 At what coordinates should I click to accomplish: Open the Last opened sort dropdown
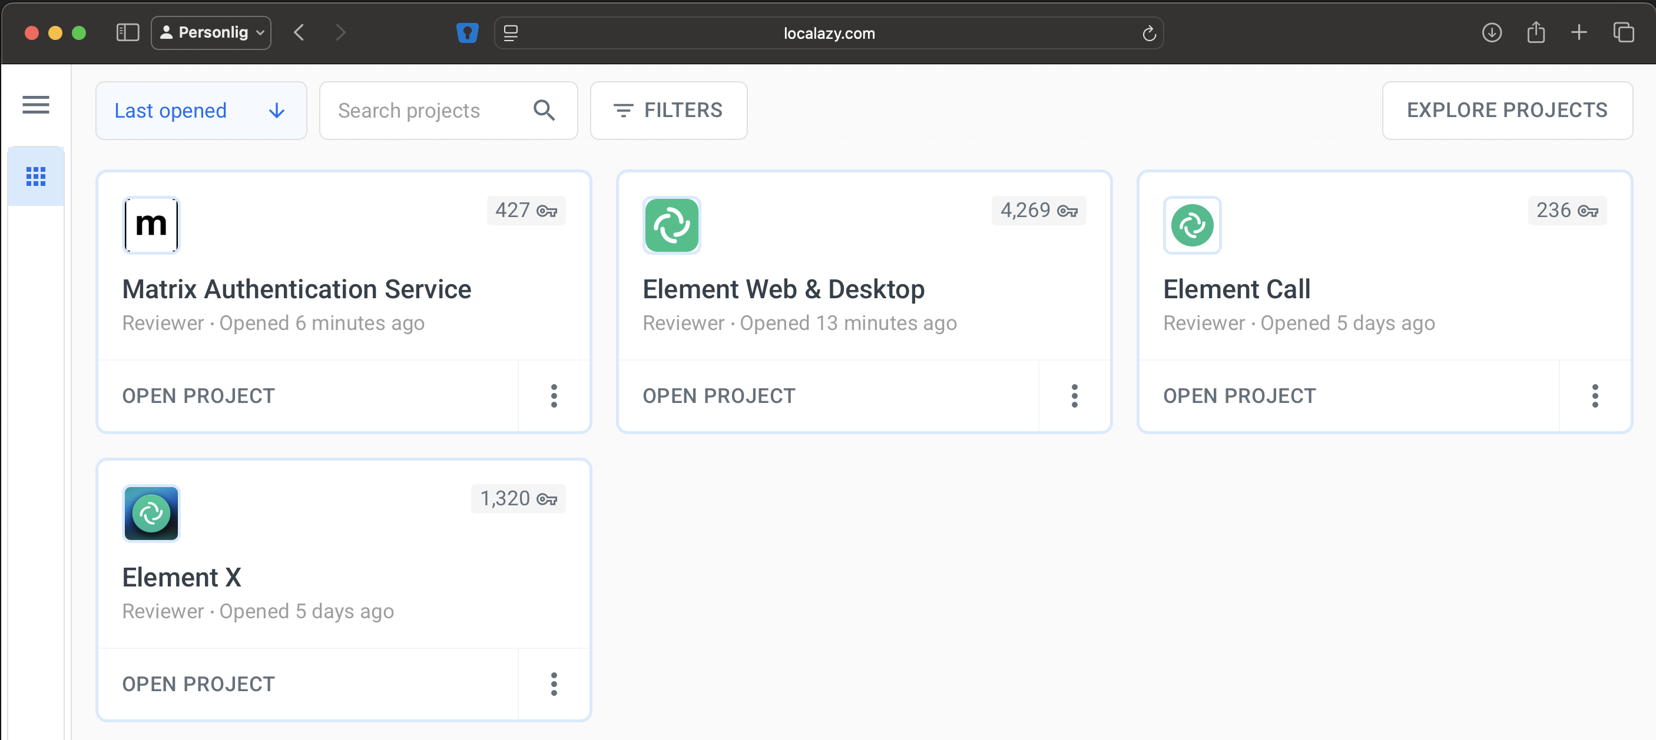pos(201,111)
